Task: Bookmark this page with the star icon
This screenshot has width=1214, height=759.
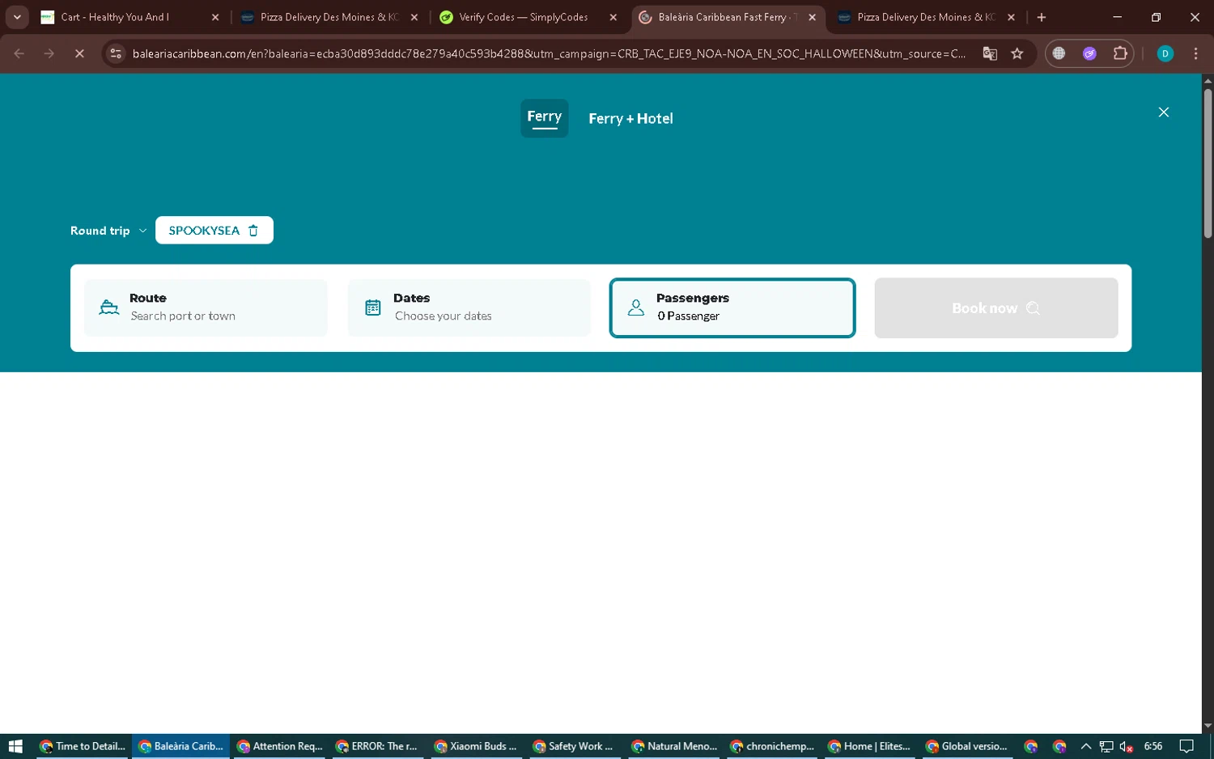Action: tap(1017, 53)
